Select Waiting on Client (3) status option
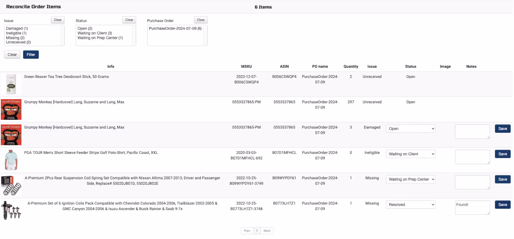Viewport: 514px width, 239px height. coord(95,33)
